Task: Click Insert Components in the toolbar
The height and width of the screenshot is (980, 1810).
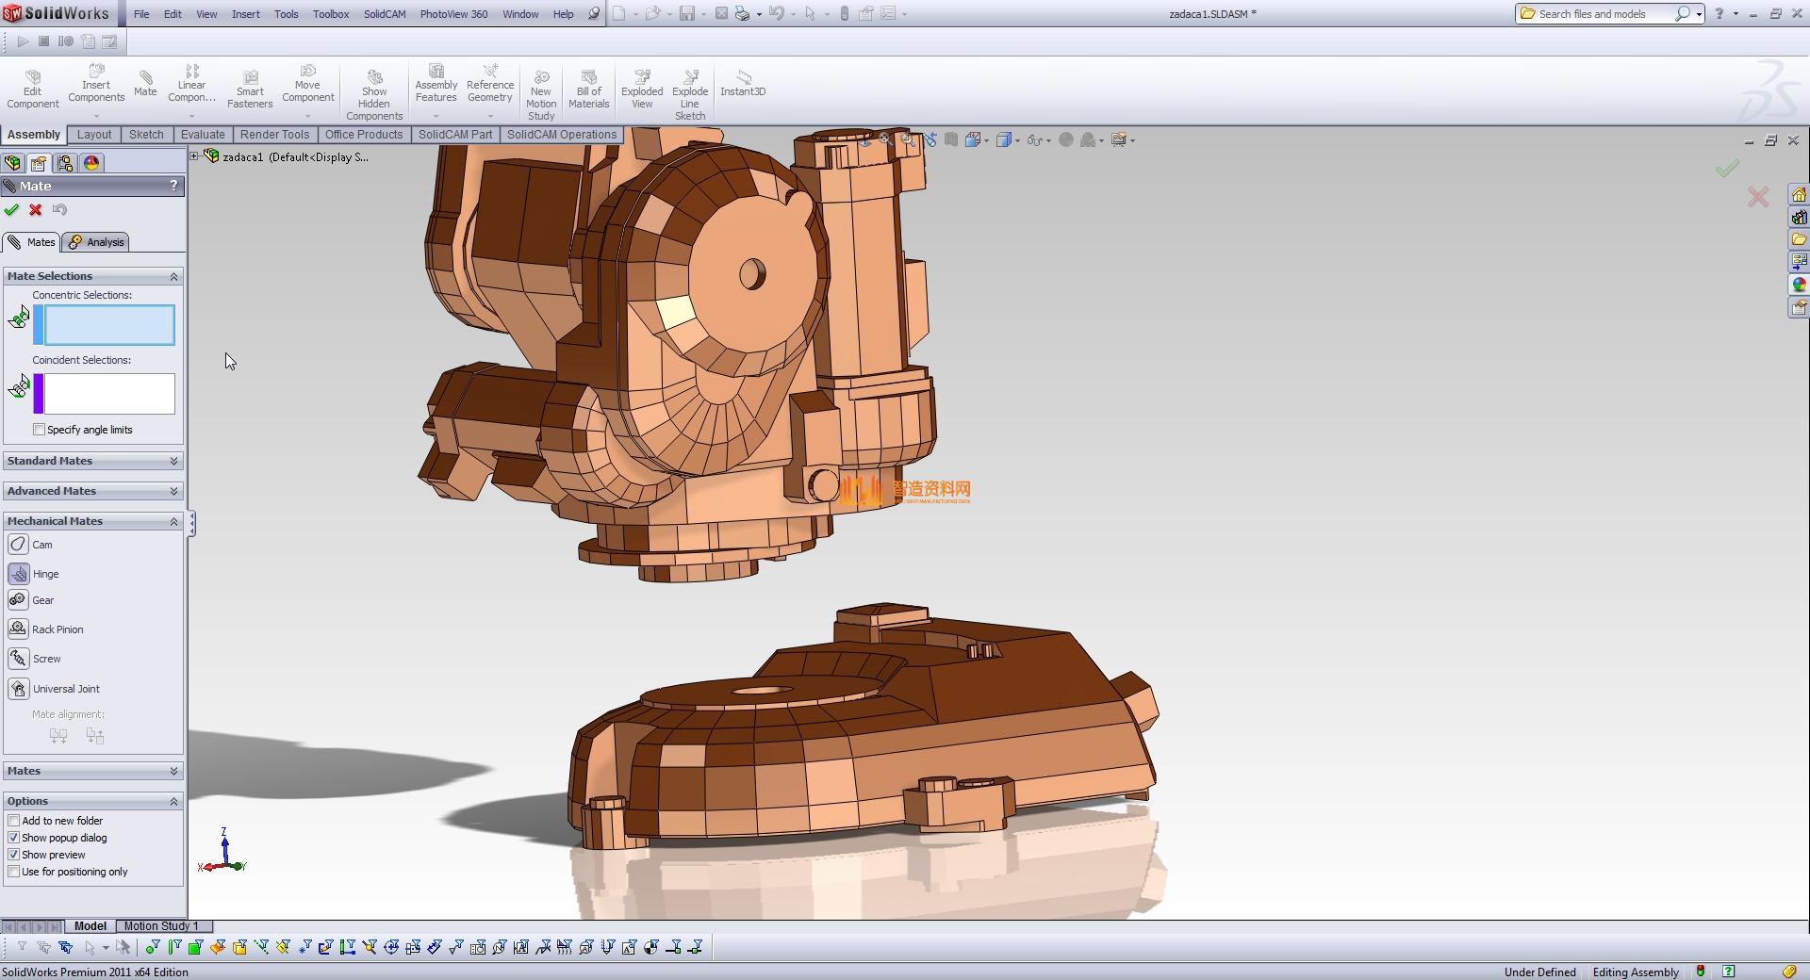Action: pyautogui.click(x=96, y=85)
